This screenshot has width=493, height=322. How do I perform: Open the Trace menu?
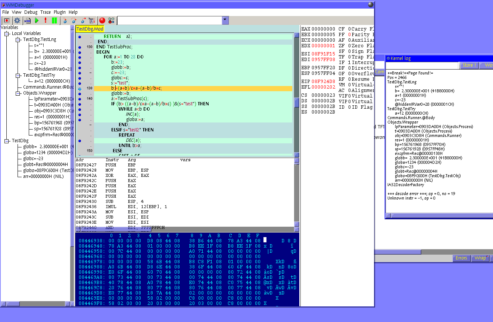(46, 12)
